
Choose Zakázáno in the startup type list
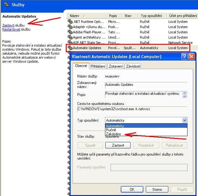(146, 134)
